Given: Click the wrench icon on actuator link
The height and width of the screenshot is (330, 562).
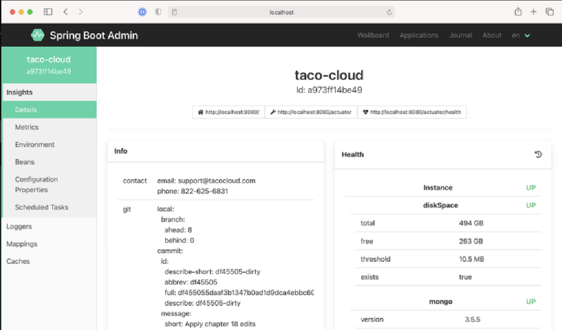Looking at the screenshot, I should point(273,112).
